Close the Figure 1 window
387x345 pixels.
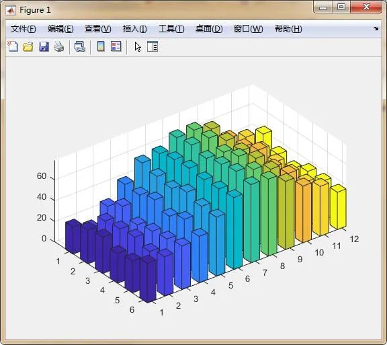click(366, 7)
